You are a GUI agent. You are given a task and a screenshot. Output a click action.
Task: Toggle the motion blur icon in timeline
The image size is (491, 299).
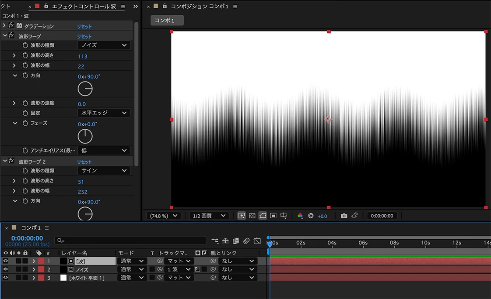click(x=246, y=241)
